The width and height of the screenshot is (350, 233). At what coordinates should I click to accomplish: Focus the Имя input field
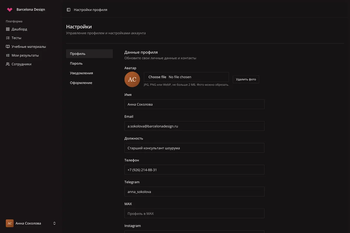[x=194, y=104]
